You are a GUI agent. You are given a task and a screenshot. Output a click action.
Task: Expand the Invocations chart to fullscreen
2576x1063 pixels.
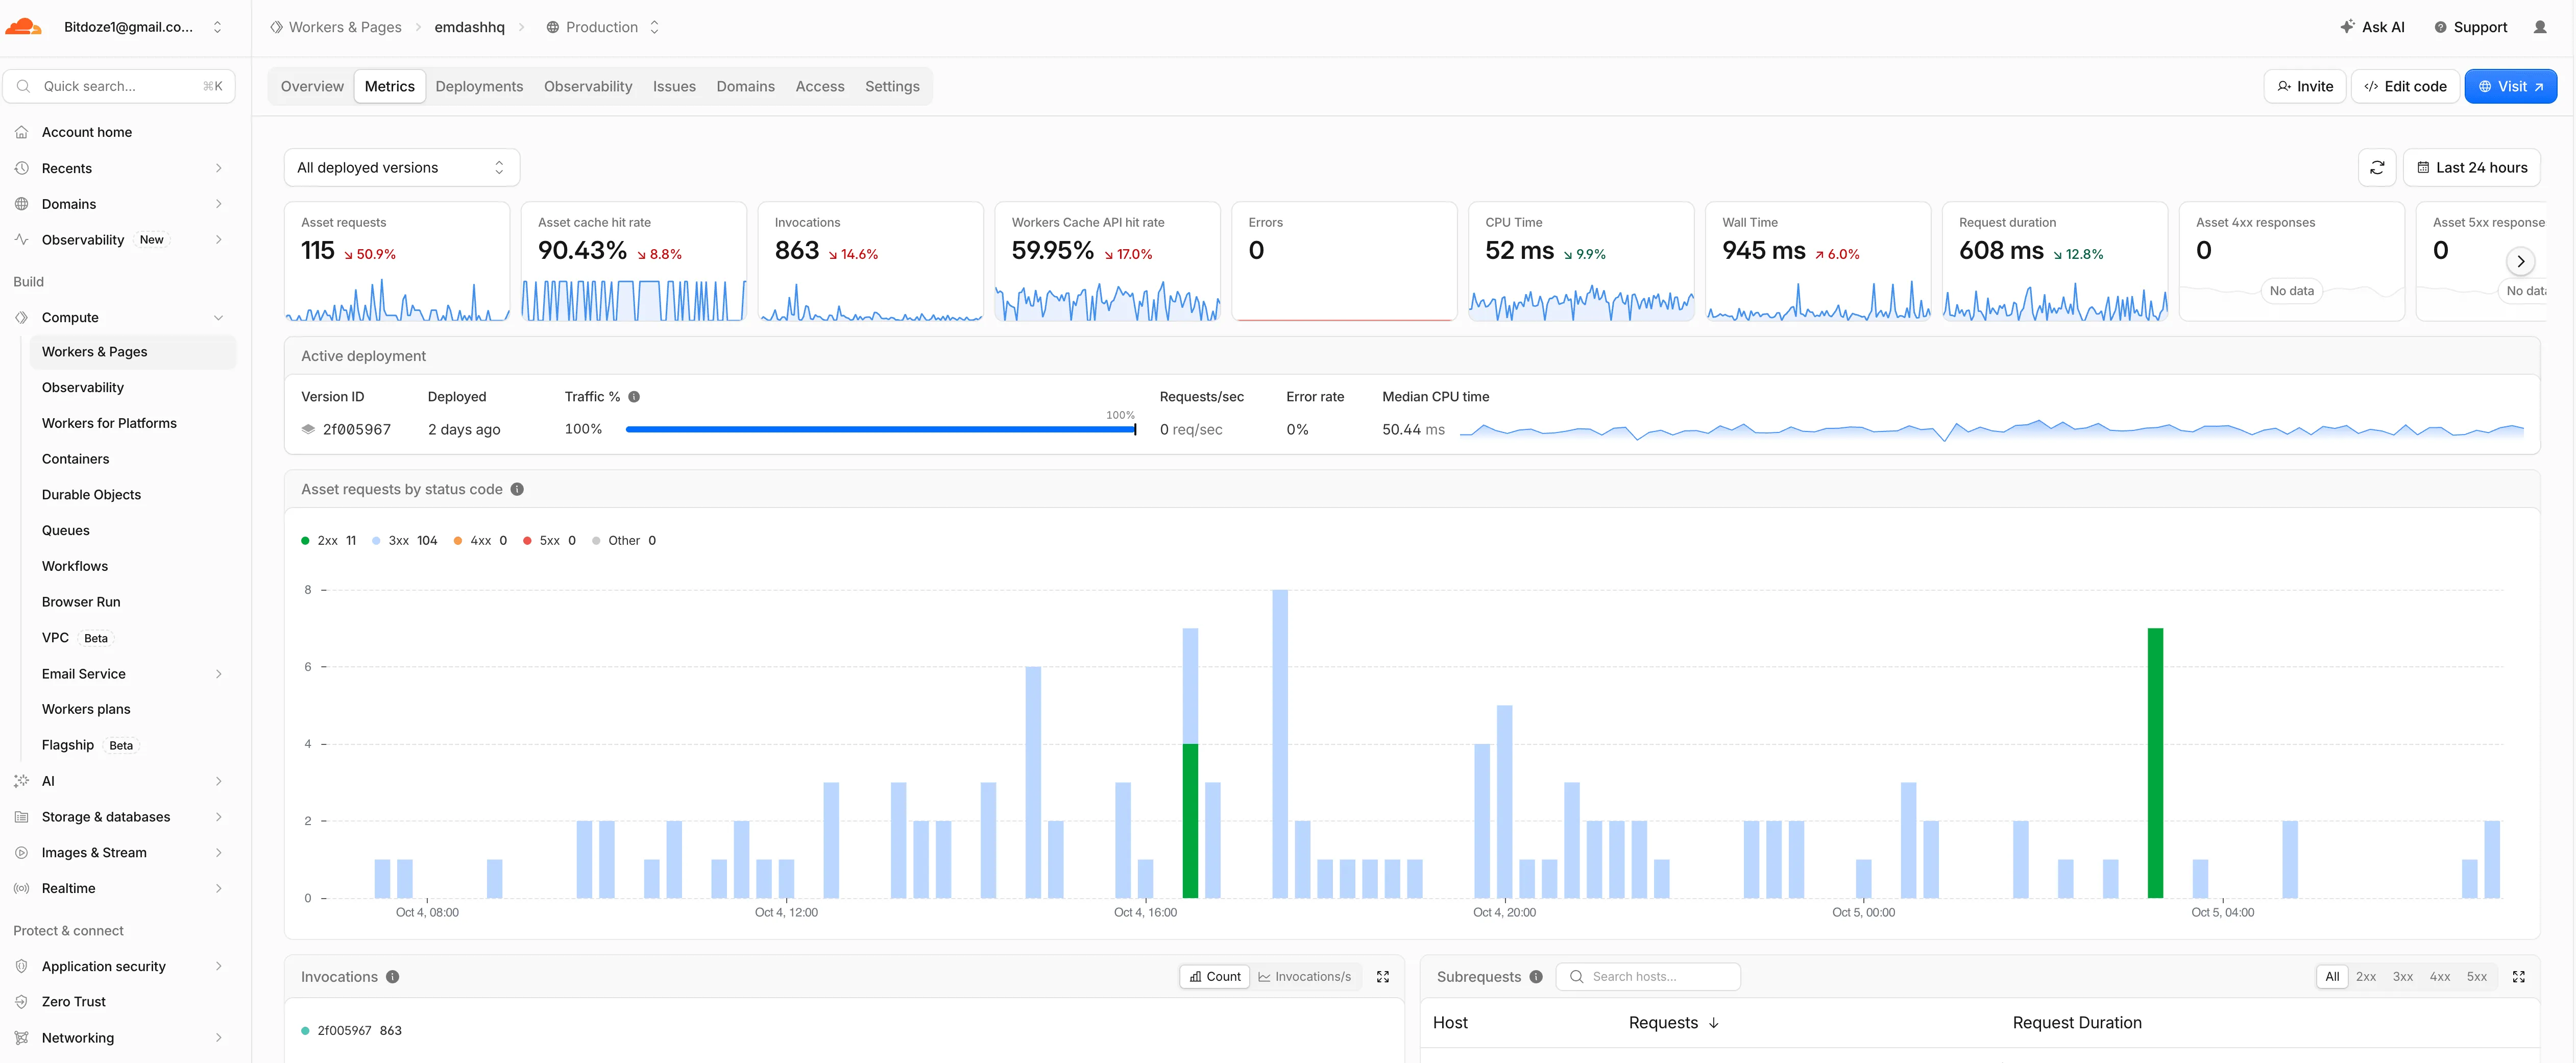[x=1383, y=977]
